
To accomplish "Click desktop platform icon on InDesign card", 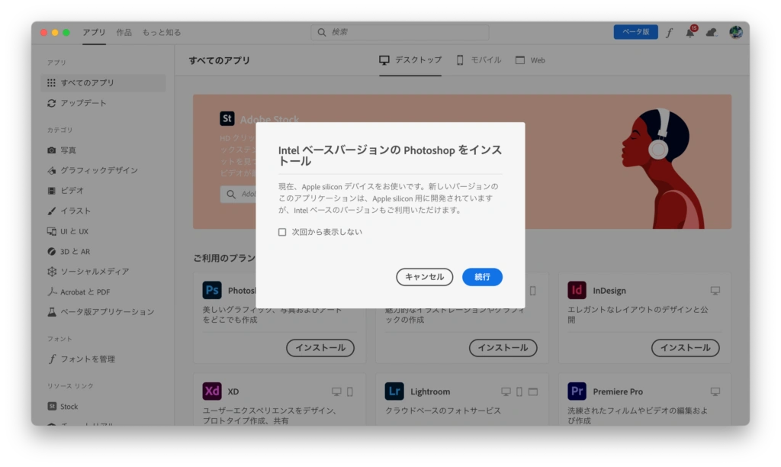I will (715, 291).
